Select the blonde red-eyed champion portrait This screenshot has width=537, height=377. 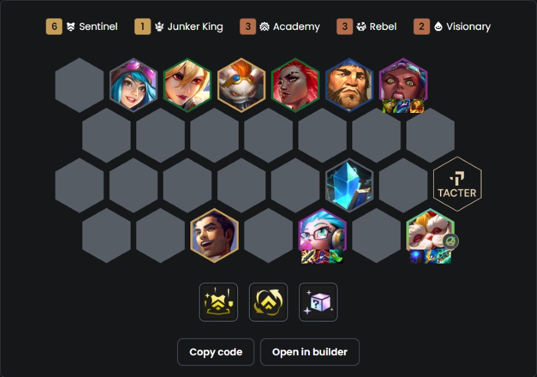(x=187, y=85)
